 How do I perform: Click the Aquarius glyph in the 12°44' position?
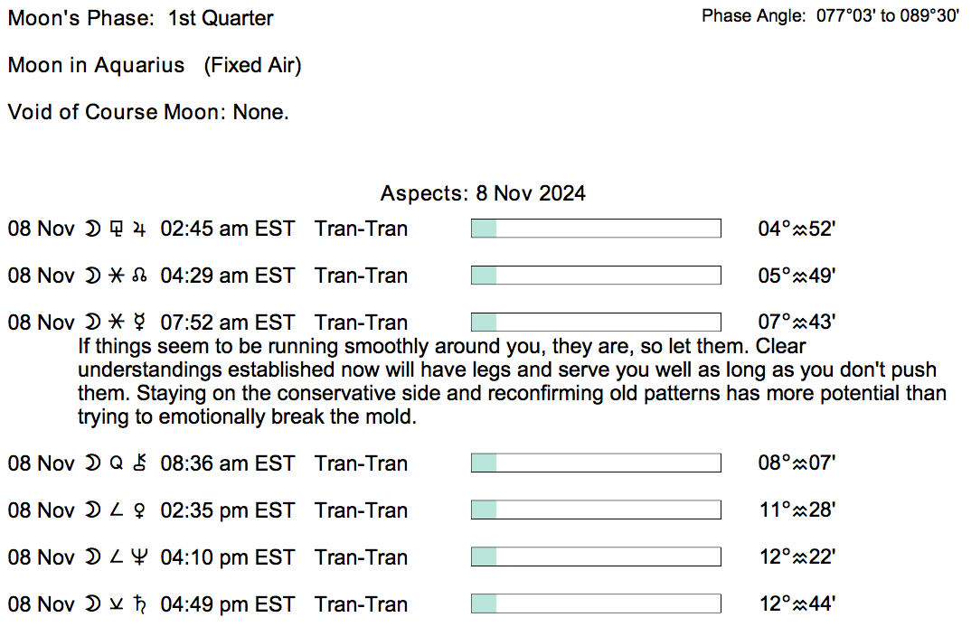click(799, 605)
